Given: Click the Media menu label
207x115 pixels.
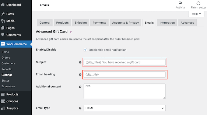Looking at the screenshot, I should point(10,21).
